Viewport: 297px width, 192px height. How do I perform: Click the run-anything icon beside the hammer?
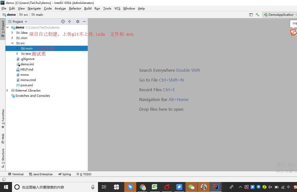(x=251, y=15)
